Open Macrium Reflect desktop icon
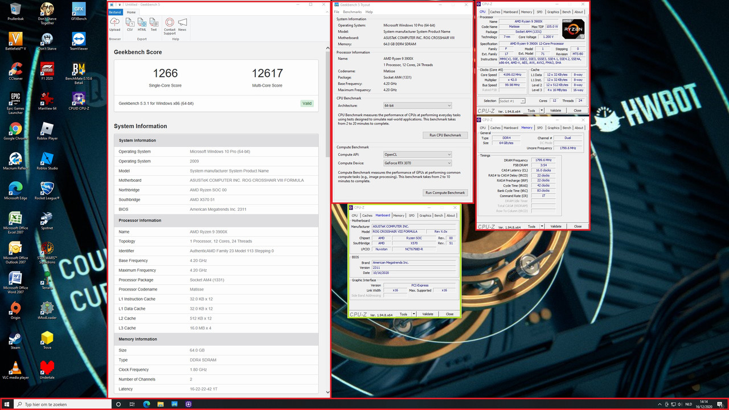Image resolution: width=729 pixels, height=410 pixels. 15,161
